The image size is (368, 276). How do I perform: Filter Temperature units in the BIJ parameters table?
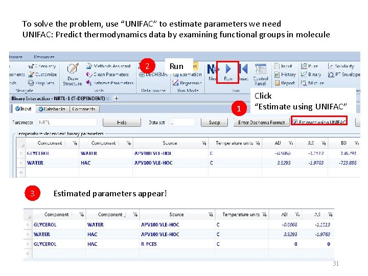[258, 143]
